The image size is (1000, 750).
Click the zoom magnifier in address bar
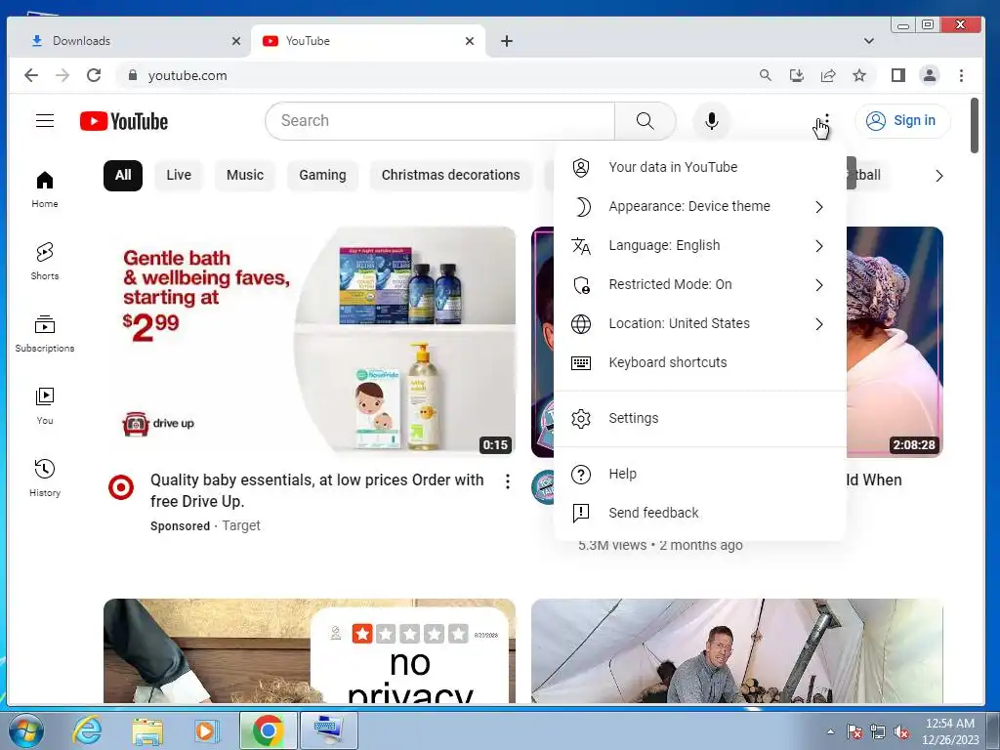pos(766,75)
